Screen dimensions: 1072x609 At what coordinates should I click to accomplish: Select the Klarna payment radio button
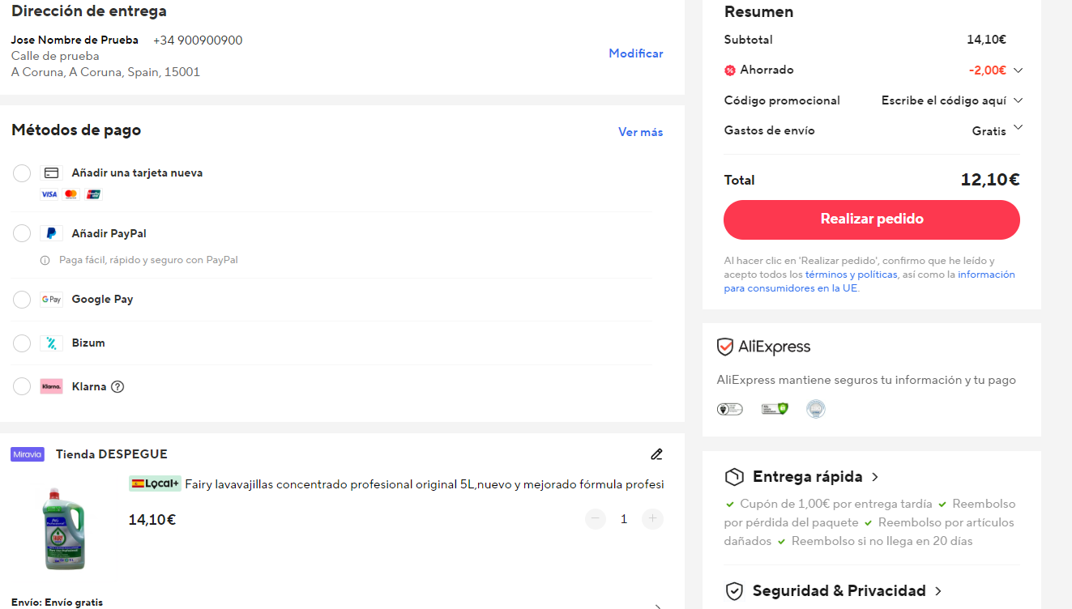point(22,387)
